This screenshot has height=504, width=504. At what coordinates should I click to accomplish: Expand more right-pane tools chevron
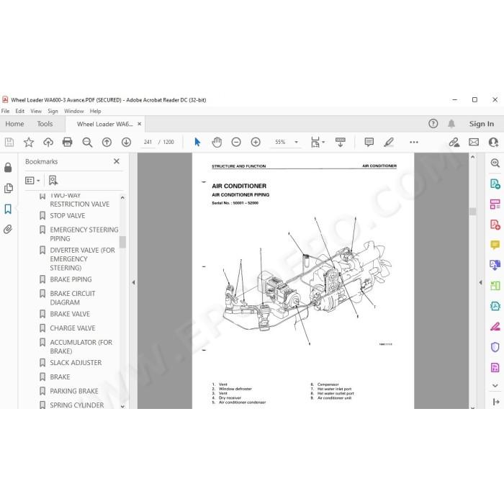tap(495, 385)
